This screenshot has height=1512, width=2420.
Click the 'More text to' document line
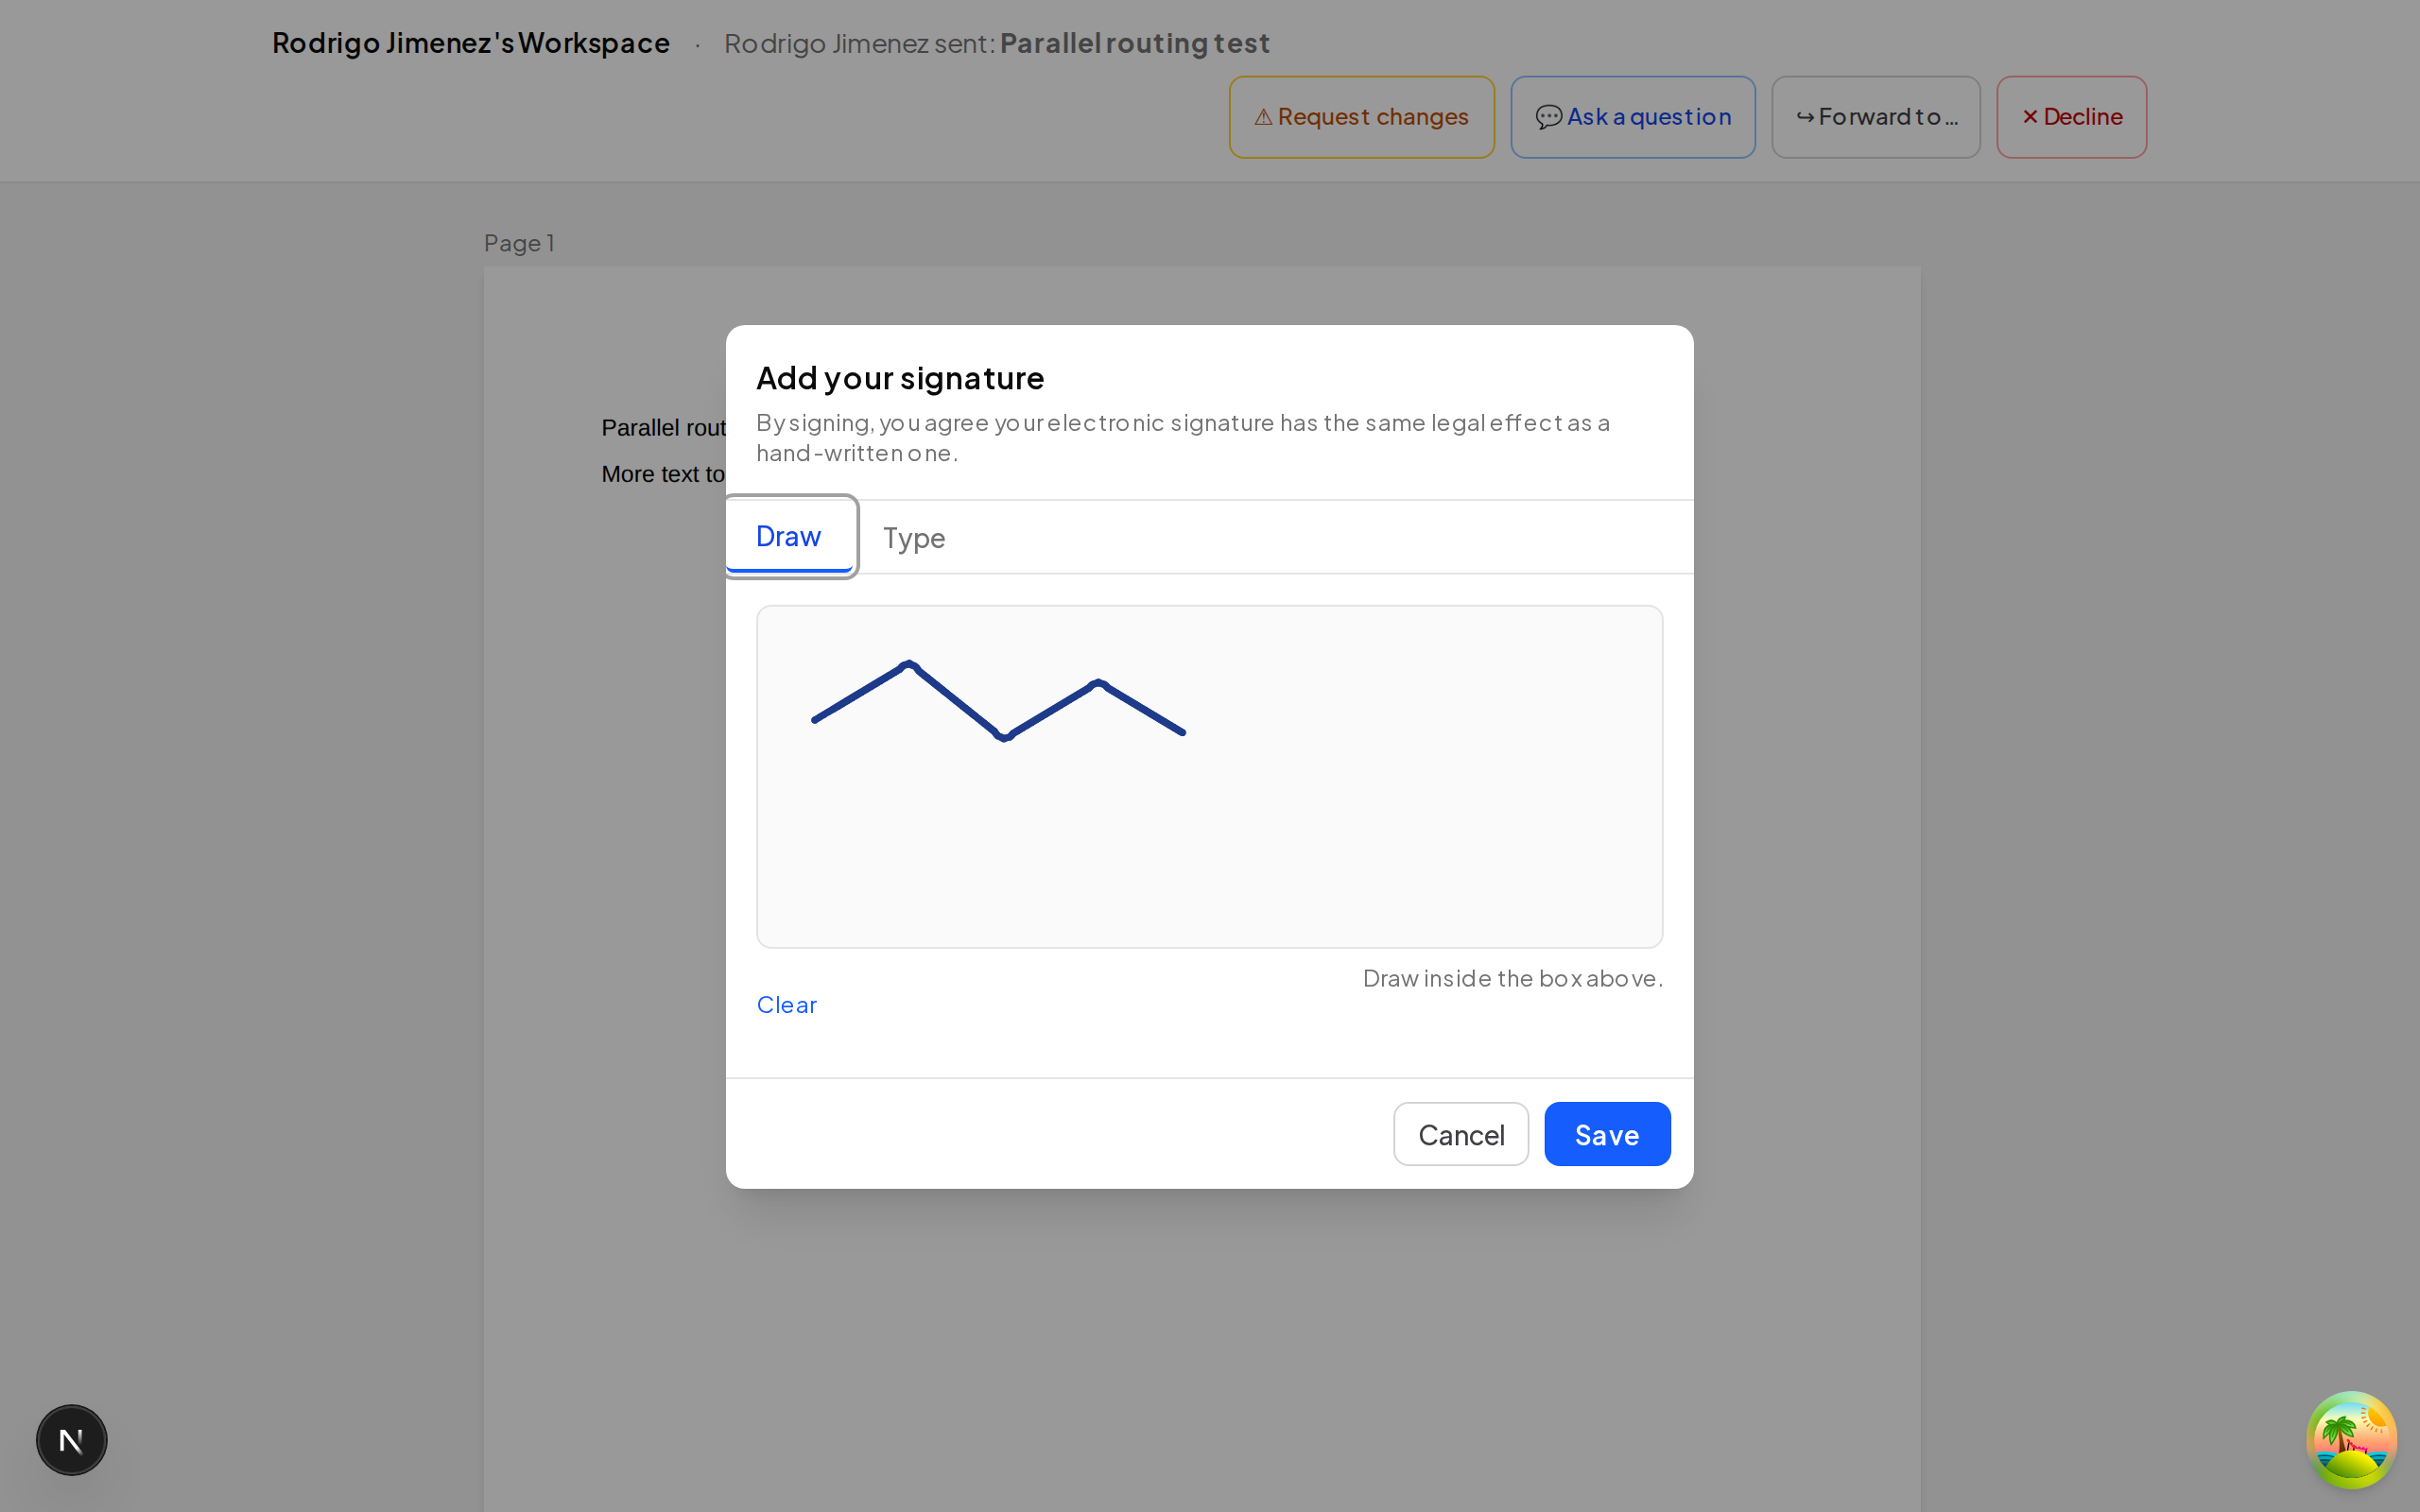[x=663, y=474]
